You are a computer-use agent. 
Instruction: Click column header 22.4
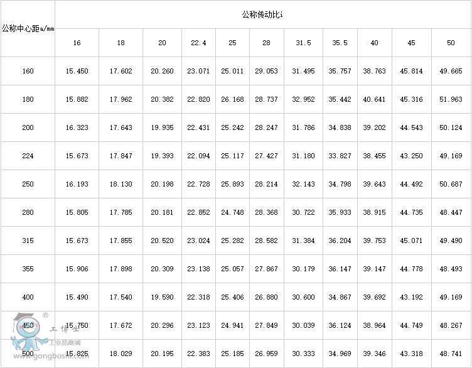(x=199, y=43)
